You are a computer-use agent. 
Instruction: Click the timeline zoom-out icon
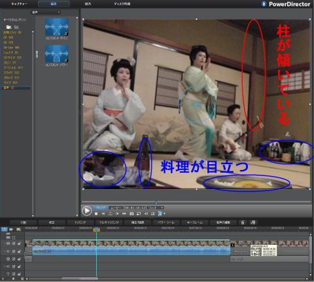[3, 279]
